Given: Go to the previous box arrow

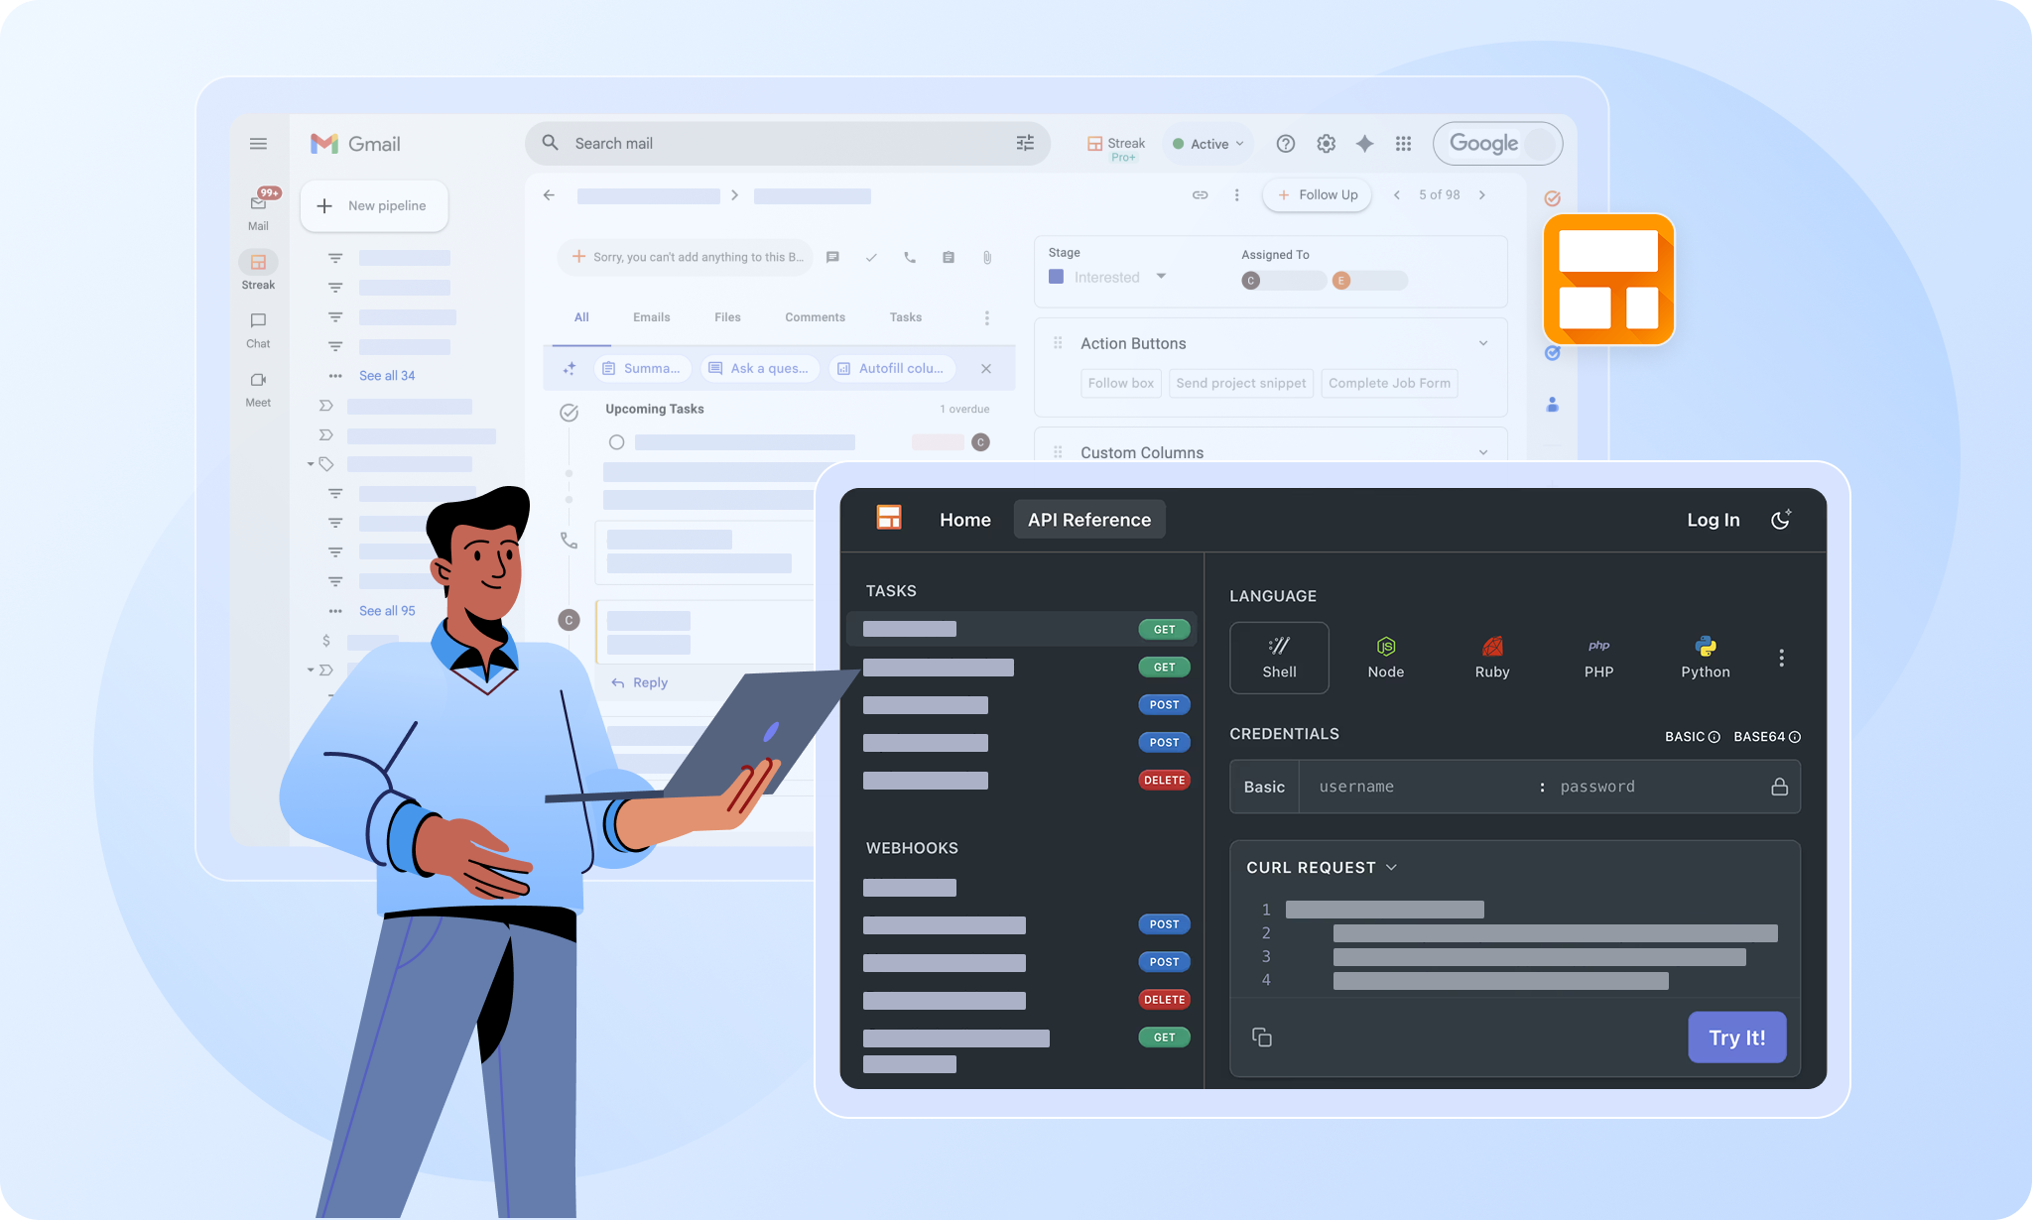Looking at the screenshot, I should (1397, 195).
